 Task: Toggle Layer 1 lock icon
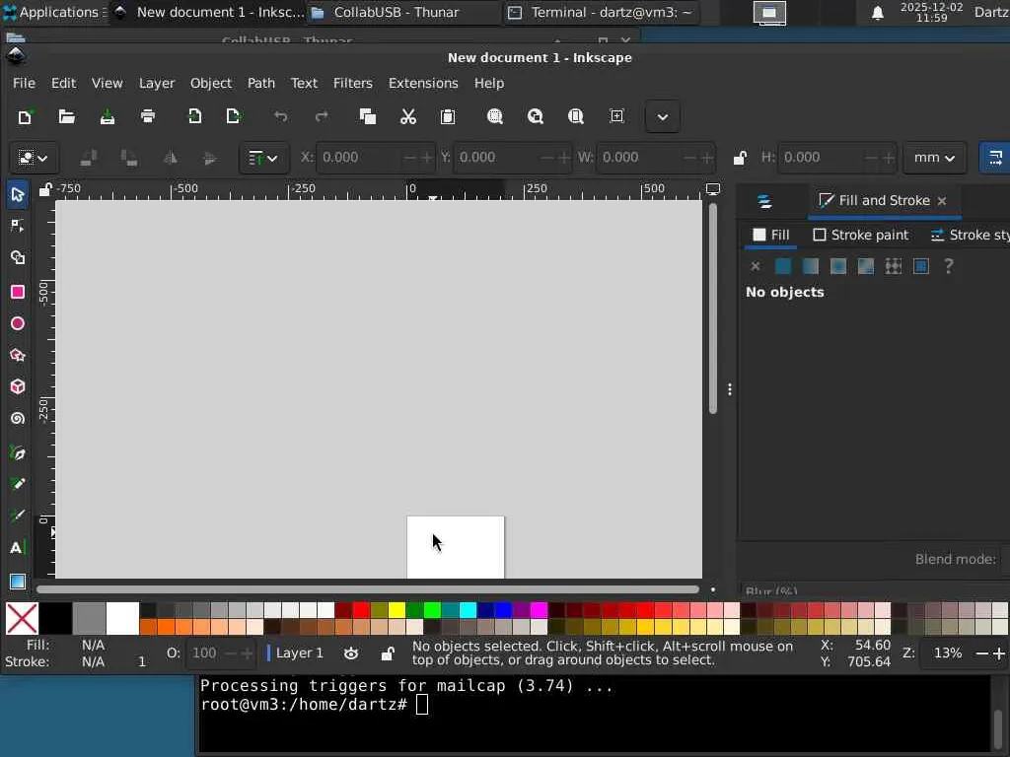tap(387, 654)
